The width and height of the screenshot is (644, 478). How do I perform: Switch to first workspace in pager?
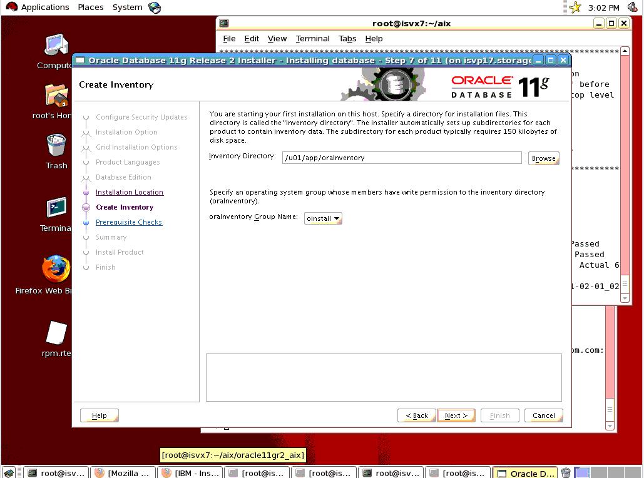(x=581, y=472)
